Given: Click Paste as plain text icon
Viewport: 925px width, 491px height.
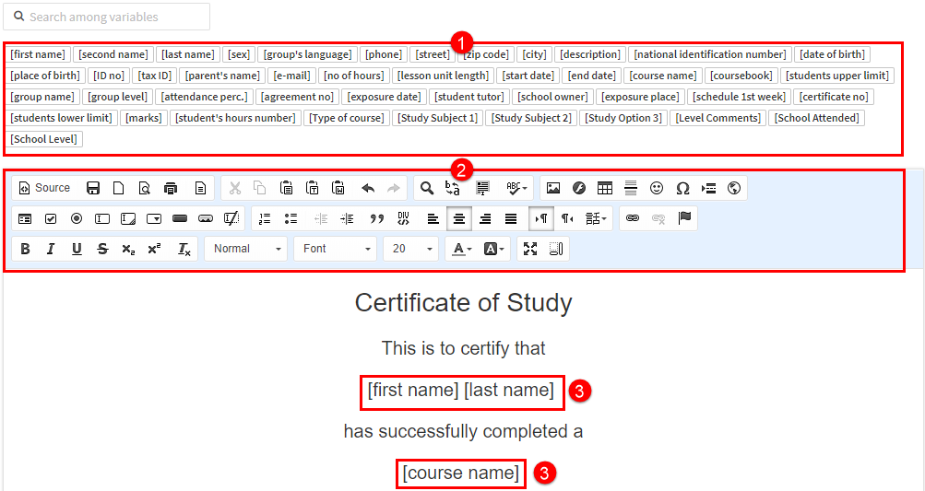Looking at the screenshot, I should coord(312,188).
